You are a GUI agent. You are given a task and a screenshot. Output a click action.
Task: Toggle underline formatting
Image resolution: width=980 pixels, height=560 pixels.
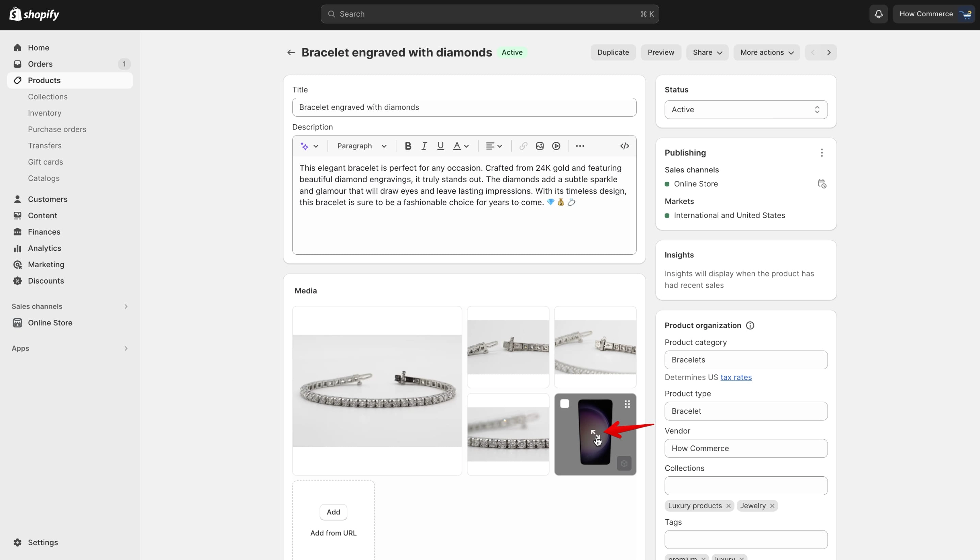click(x=440, y=146)
